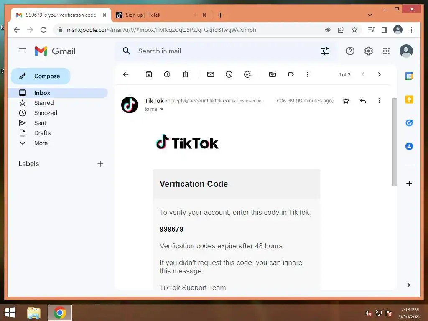Open a new browser tab
This screenshot has height=321, width=428.
pos(220,15)
